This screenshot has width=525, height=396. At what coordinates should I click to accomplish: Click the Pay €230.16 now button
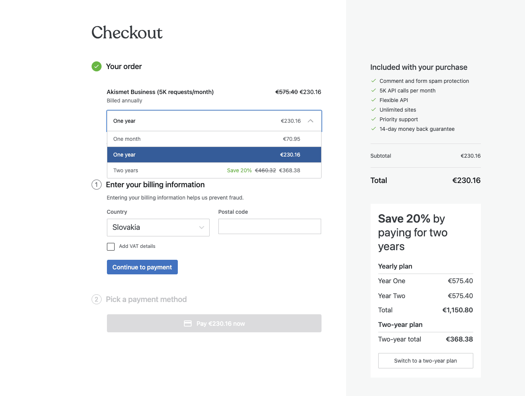(x=214, y=323)
